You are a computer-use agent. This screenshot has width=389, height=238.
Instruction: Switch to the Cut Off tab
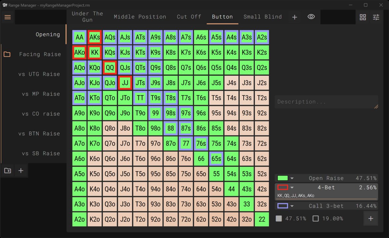point(189,17)
